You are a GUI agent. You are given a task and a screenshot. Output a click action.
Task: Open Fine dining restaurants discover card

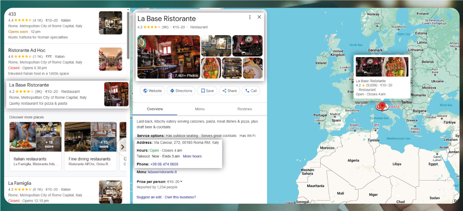pos(90,146)
